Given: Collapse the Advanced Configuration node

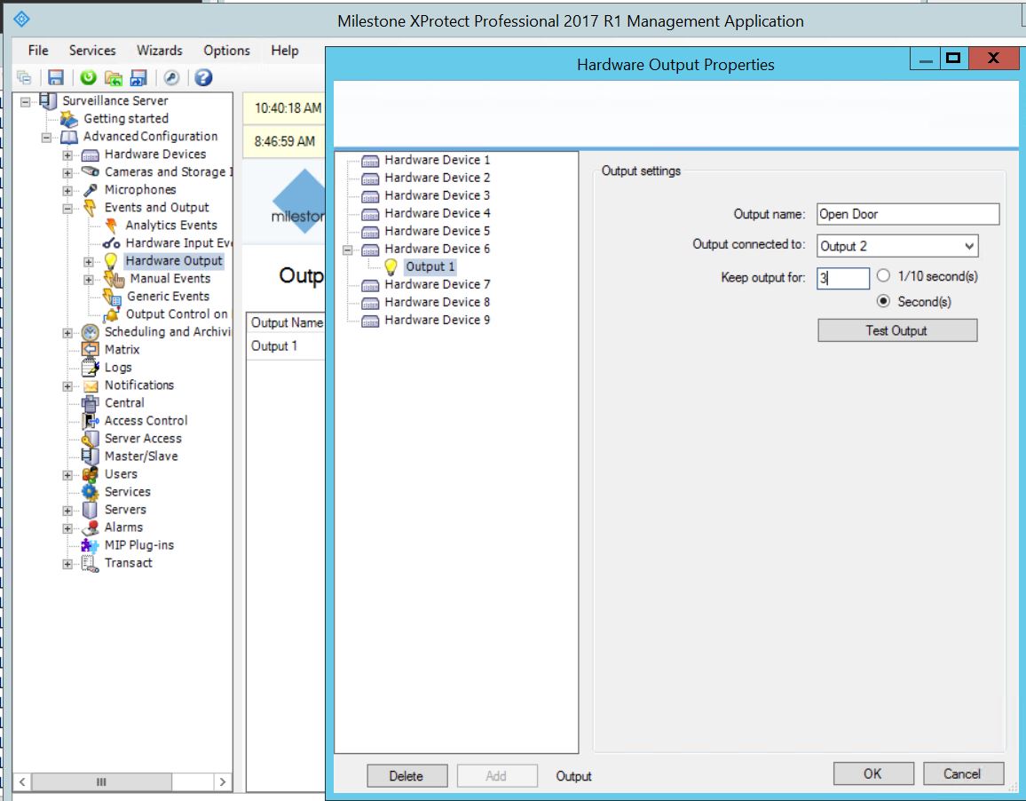Looking at the screenshot, I should [46, 138].
